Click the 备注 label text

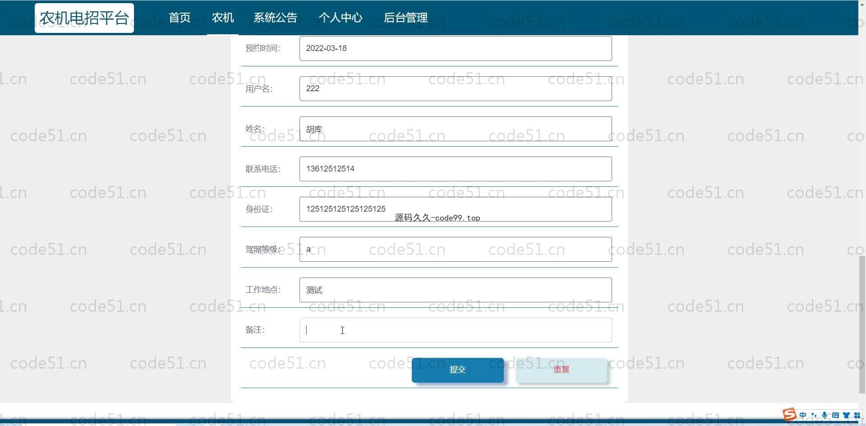coord(255,330)
